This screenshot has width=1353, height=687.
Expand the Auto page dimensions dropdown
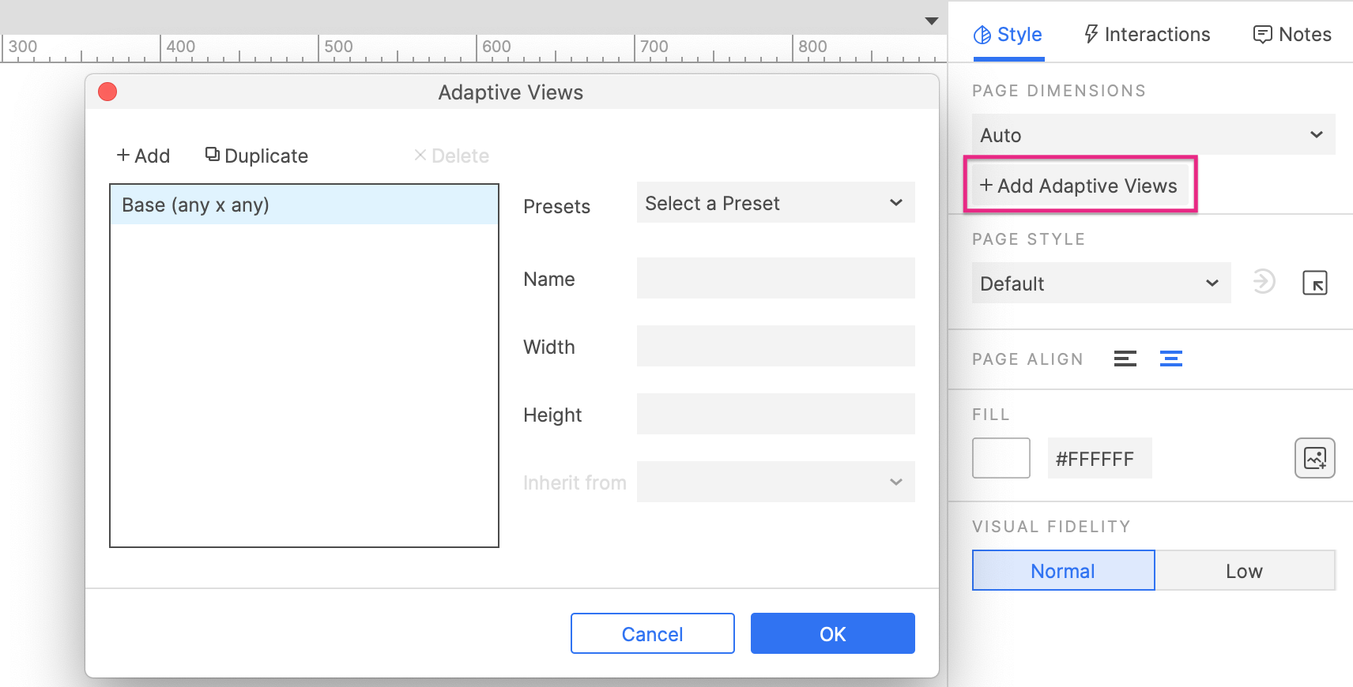[1152, 135]
